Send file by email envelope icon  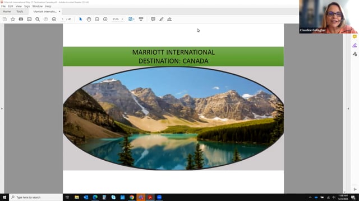click(x=29, y=19)
